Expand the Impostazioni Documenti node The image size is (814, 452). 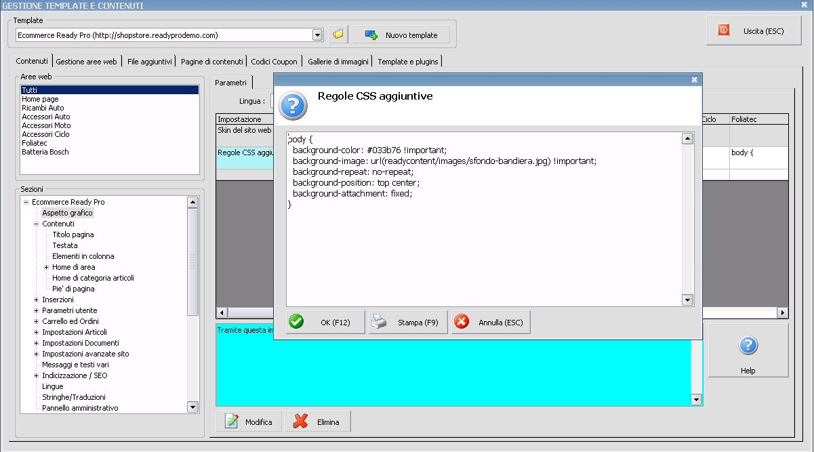tap(37, 343)
